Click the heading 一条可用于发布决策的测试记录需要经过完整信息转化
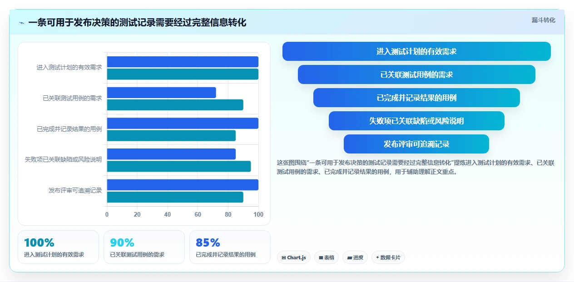574x282 pixels. [x=137, y=22]
